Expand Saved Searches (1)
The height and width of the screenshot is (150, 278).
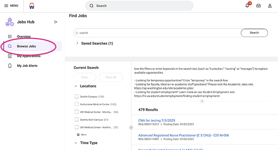77,43
